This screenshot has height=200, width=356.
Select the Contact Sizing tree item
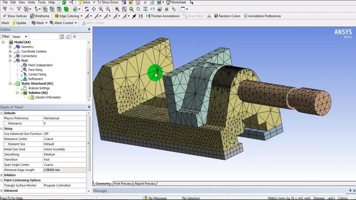[x=37, y=74]
